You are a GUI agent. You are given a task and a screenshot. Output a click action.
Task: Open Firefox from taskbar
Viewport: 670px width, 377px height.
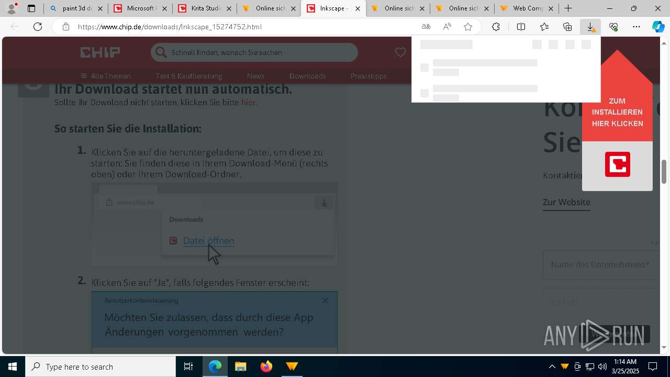(266, 367)
